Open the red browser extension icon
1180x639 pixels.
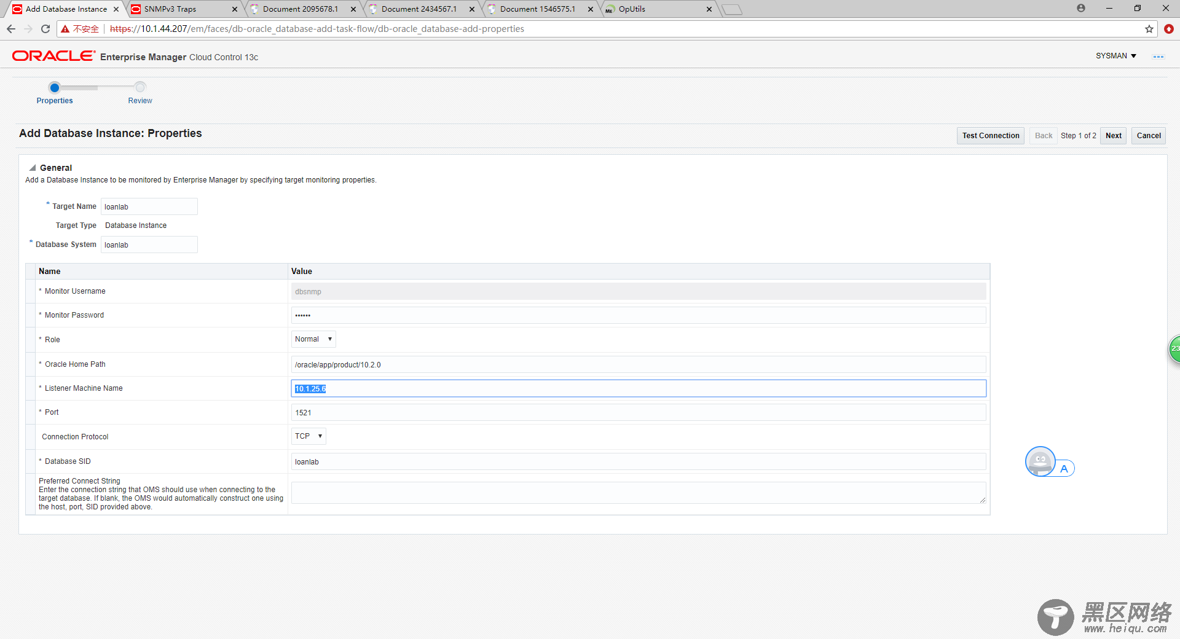tap(1169, 29)
